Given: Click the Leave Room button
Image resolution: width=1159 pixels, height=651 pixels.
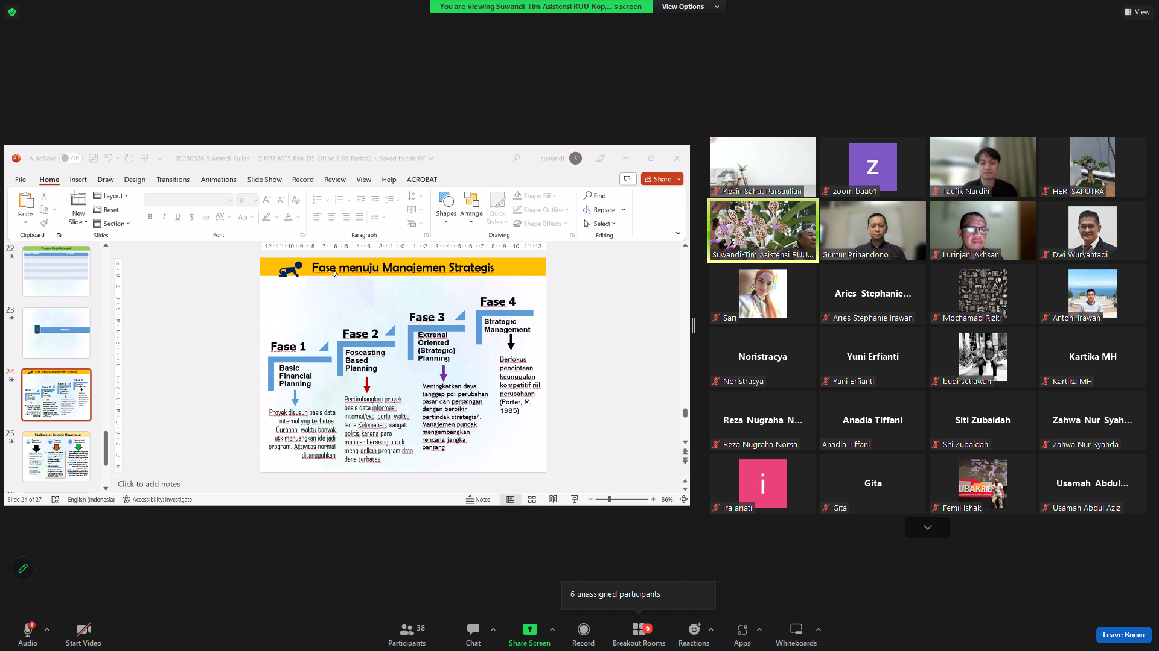Looking at the screenshot, I should click(1123, 635).
